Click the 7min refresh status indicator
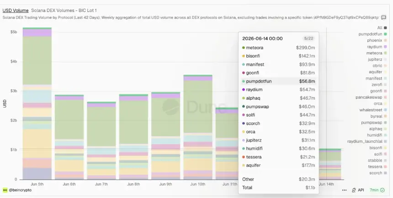 (x=377, y=190)
